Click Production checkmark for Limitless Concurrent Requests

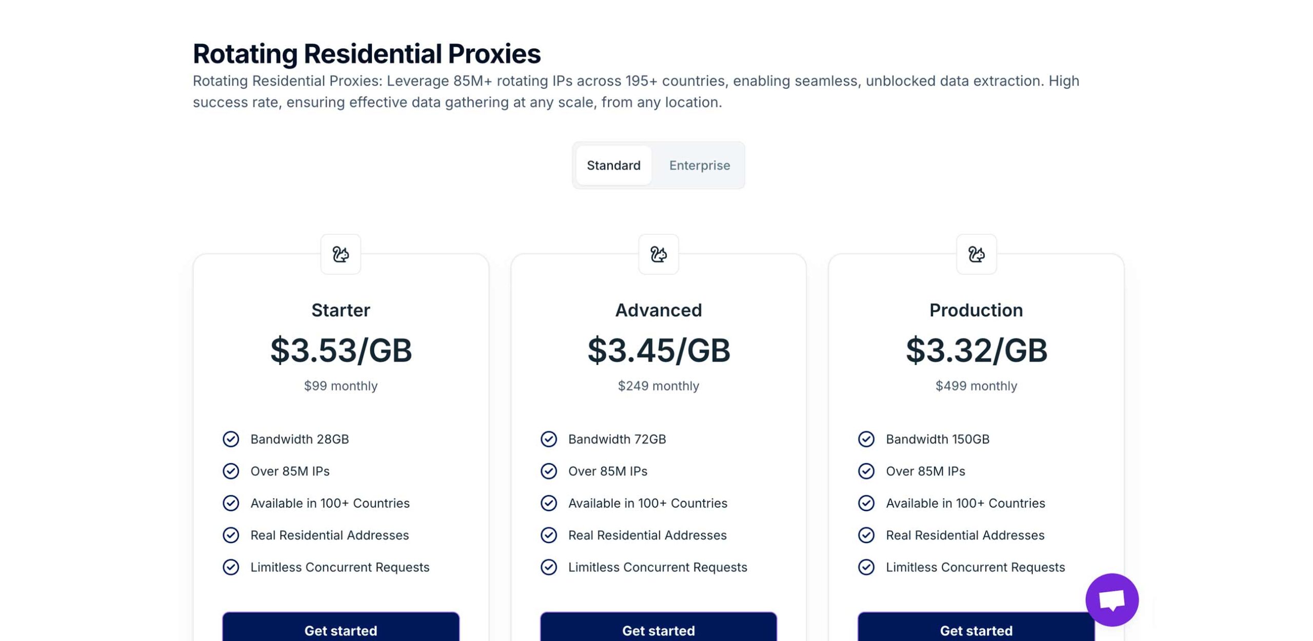[866, 567]
